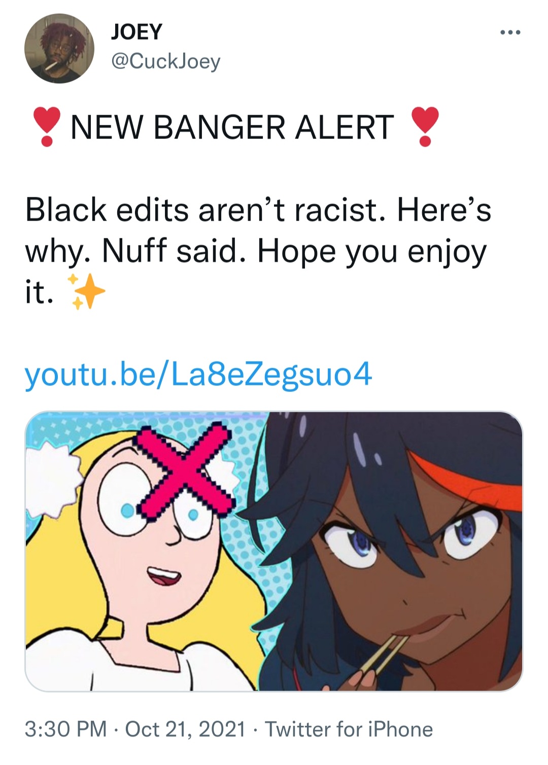Open the display name JOEY profile
The height and width of the screenshot is (765, 548).
[x=136, y=32]
